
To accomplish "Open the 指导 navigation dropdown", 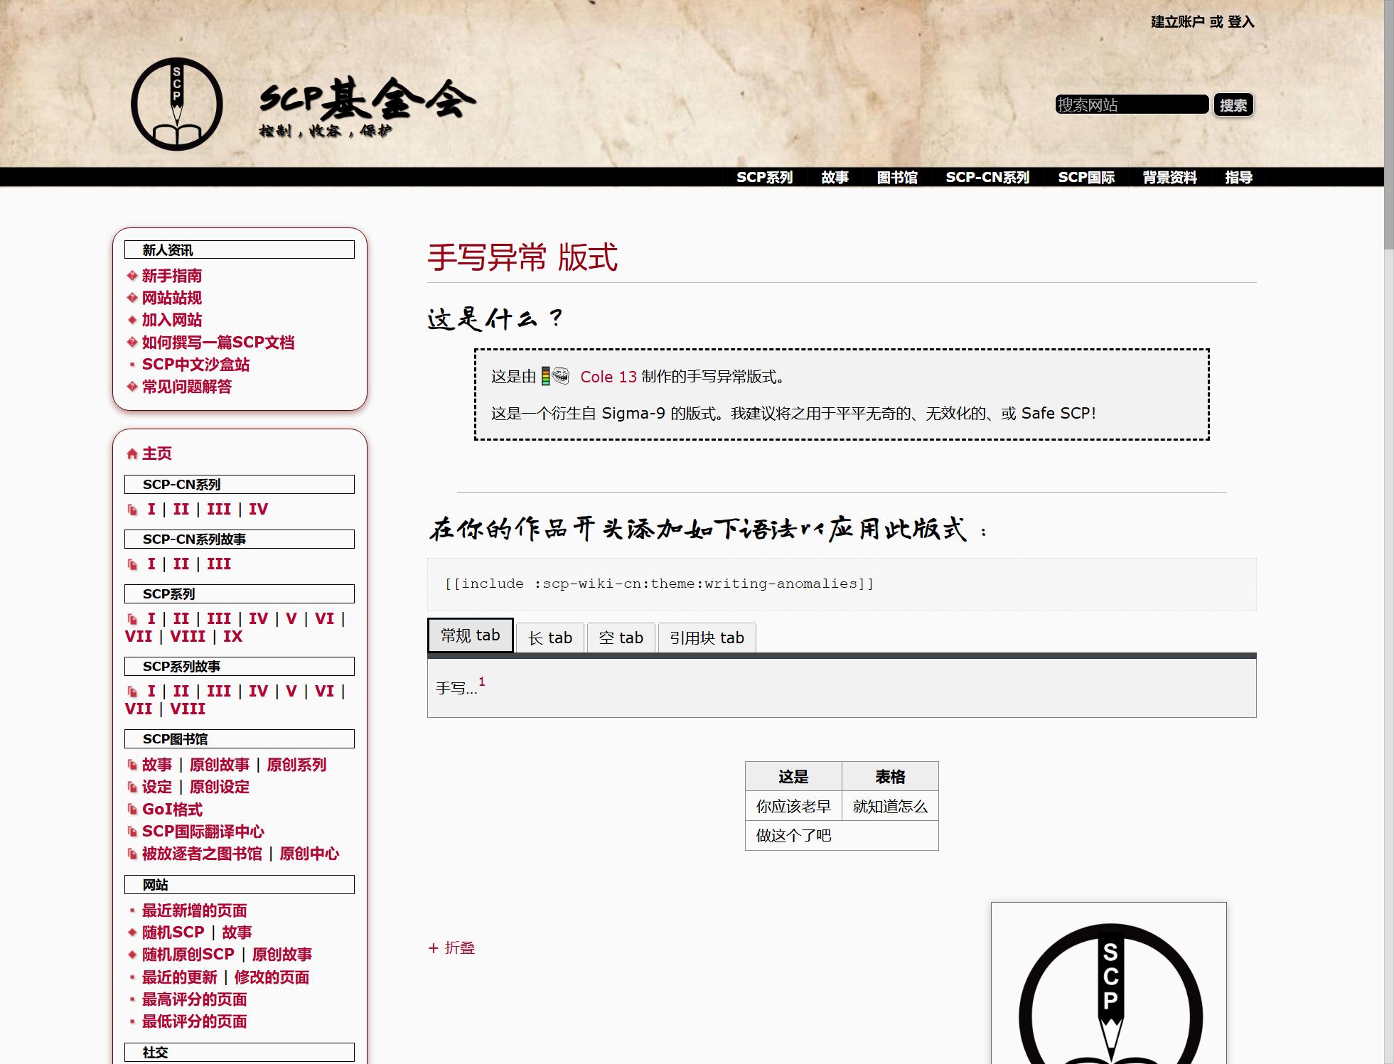I will (x=1238, y=177).
